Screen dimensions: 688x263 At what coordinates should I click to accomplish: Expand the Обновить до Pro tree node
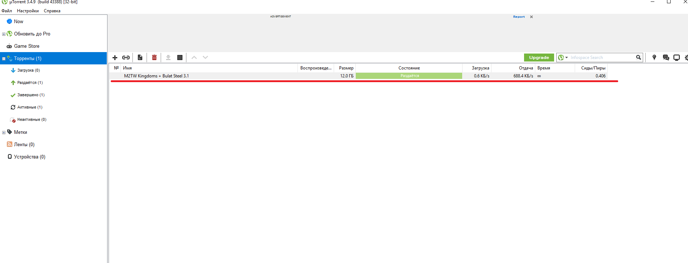click(4, 34)
